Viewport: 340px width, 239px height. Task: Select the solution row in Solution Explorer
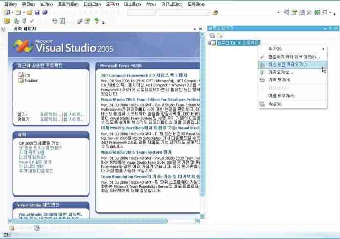[x=238, y=42]
